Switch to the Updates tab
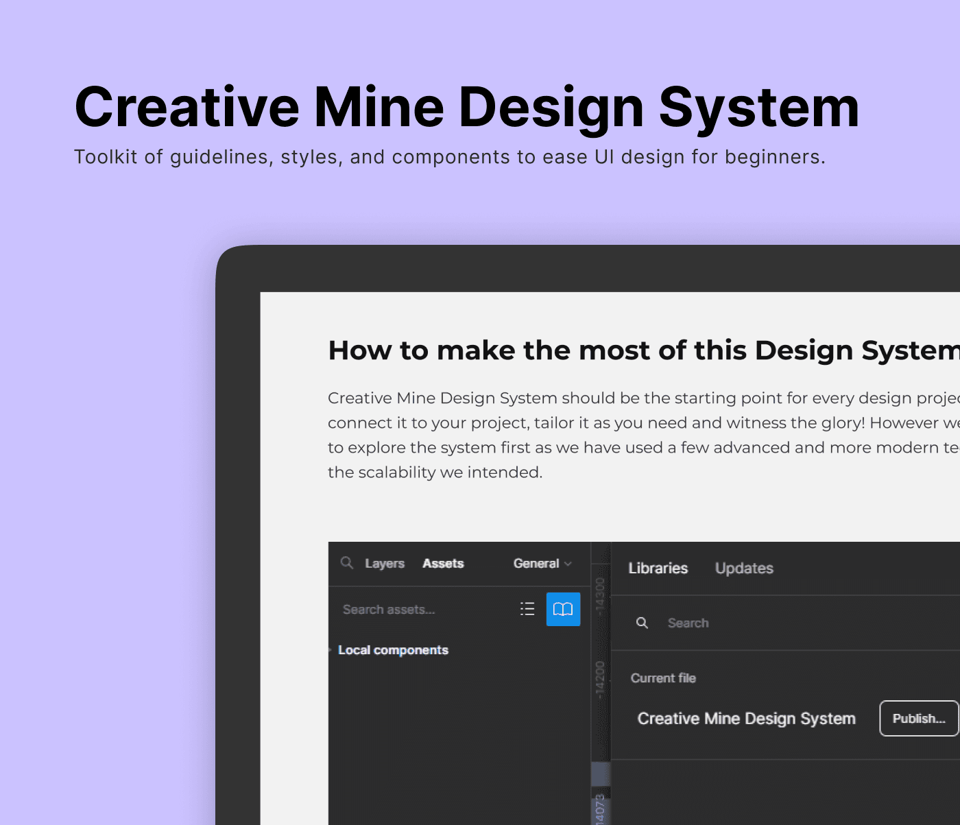This screenshot has height=825, width=960. 743,568
